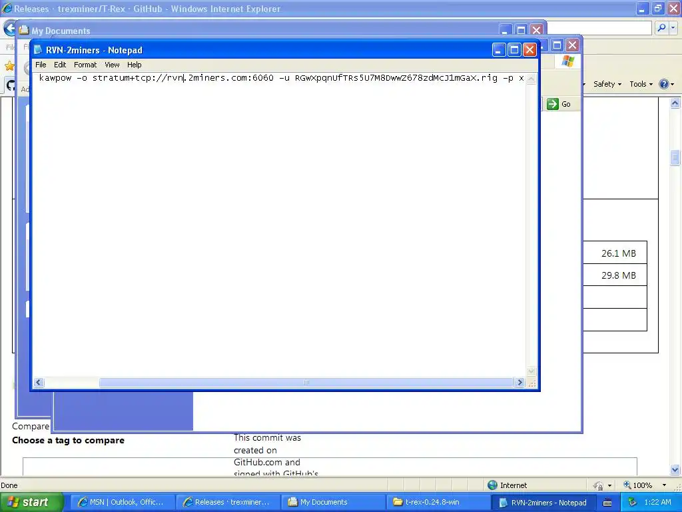This screenshot has height=512, width=682.
Task: Click the Done status bar text
Action: pyautogui.click(x=9, y=485)
